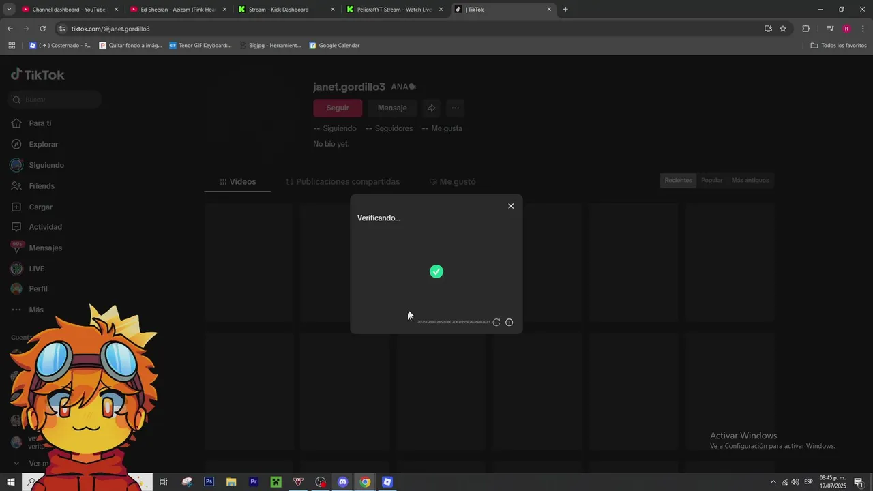Sort videos by Popular
Image resolution: width=873 pixels, height=491 pixels.
tap(711, 180)
